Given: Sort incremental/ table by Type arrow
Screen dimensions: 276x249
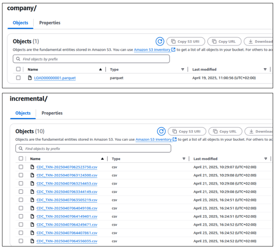Looking at the screenshot, I should pos(184,159).
